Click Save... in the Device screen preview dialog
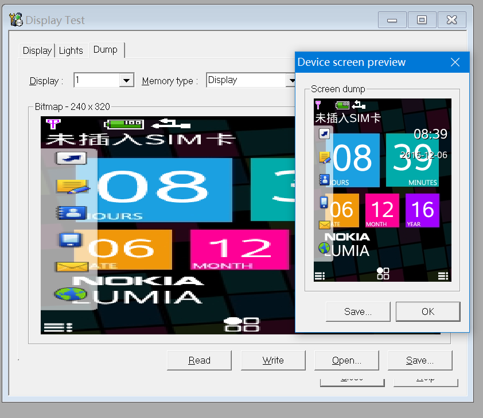The image size is (483, 418). (x=358, y=311)
